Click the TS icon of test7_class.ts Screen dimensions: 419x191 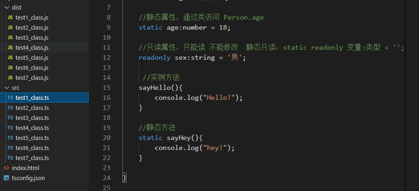[10, 158]
